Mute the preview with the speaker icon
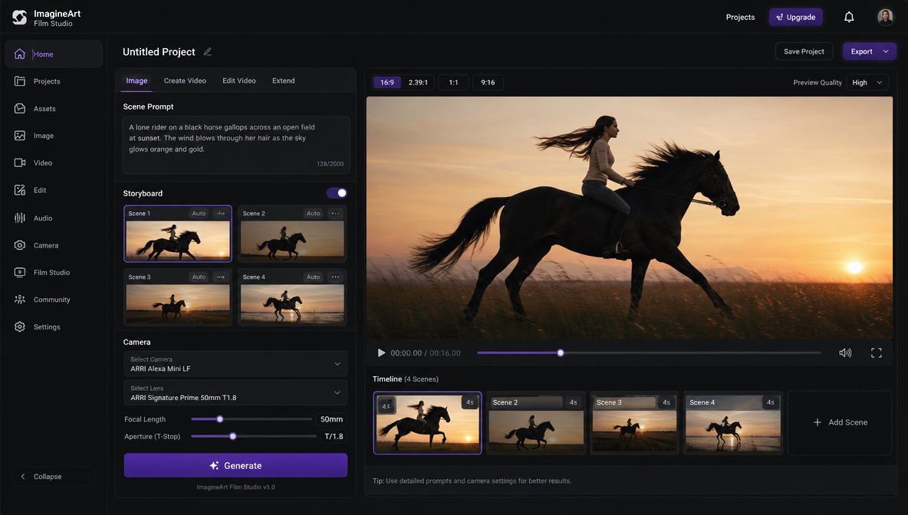 [x=845, y=353]
